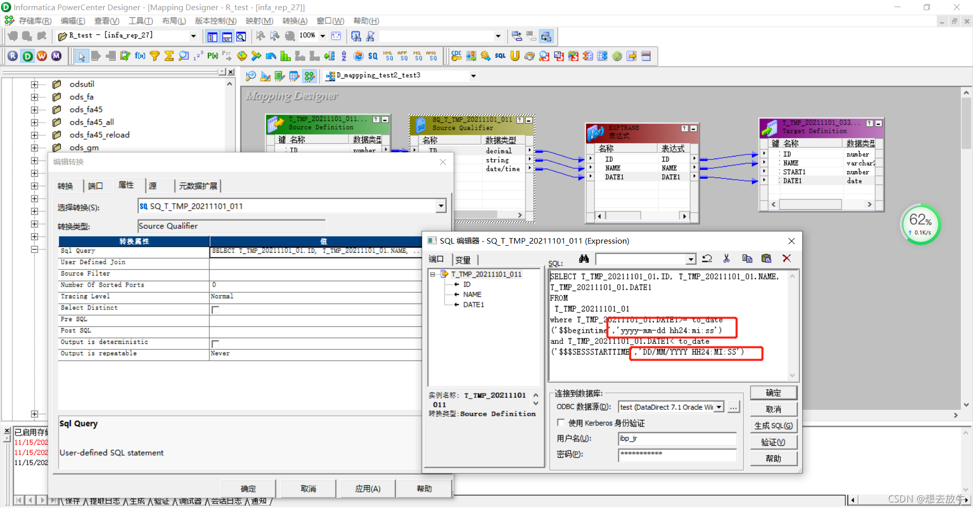The width and height of the screenshot is (973, 508).
Task: Paste into SQL editor with clipboard icon
Action: click(x=766, y=259)
